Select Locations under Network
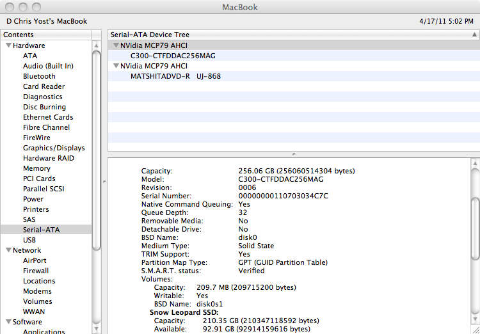480x334 pixels. tap(39, 281)
